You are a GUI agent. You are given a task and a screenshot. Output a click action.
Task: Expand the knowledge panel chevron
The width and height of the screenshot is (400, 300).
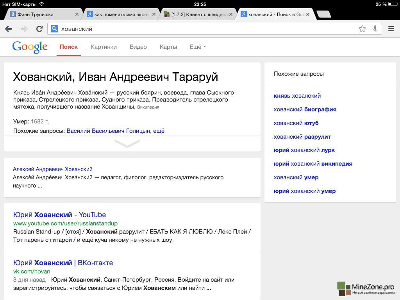pyautogui.click(x=127, y=144)
